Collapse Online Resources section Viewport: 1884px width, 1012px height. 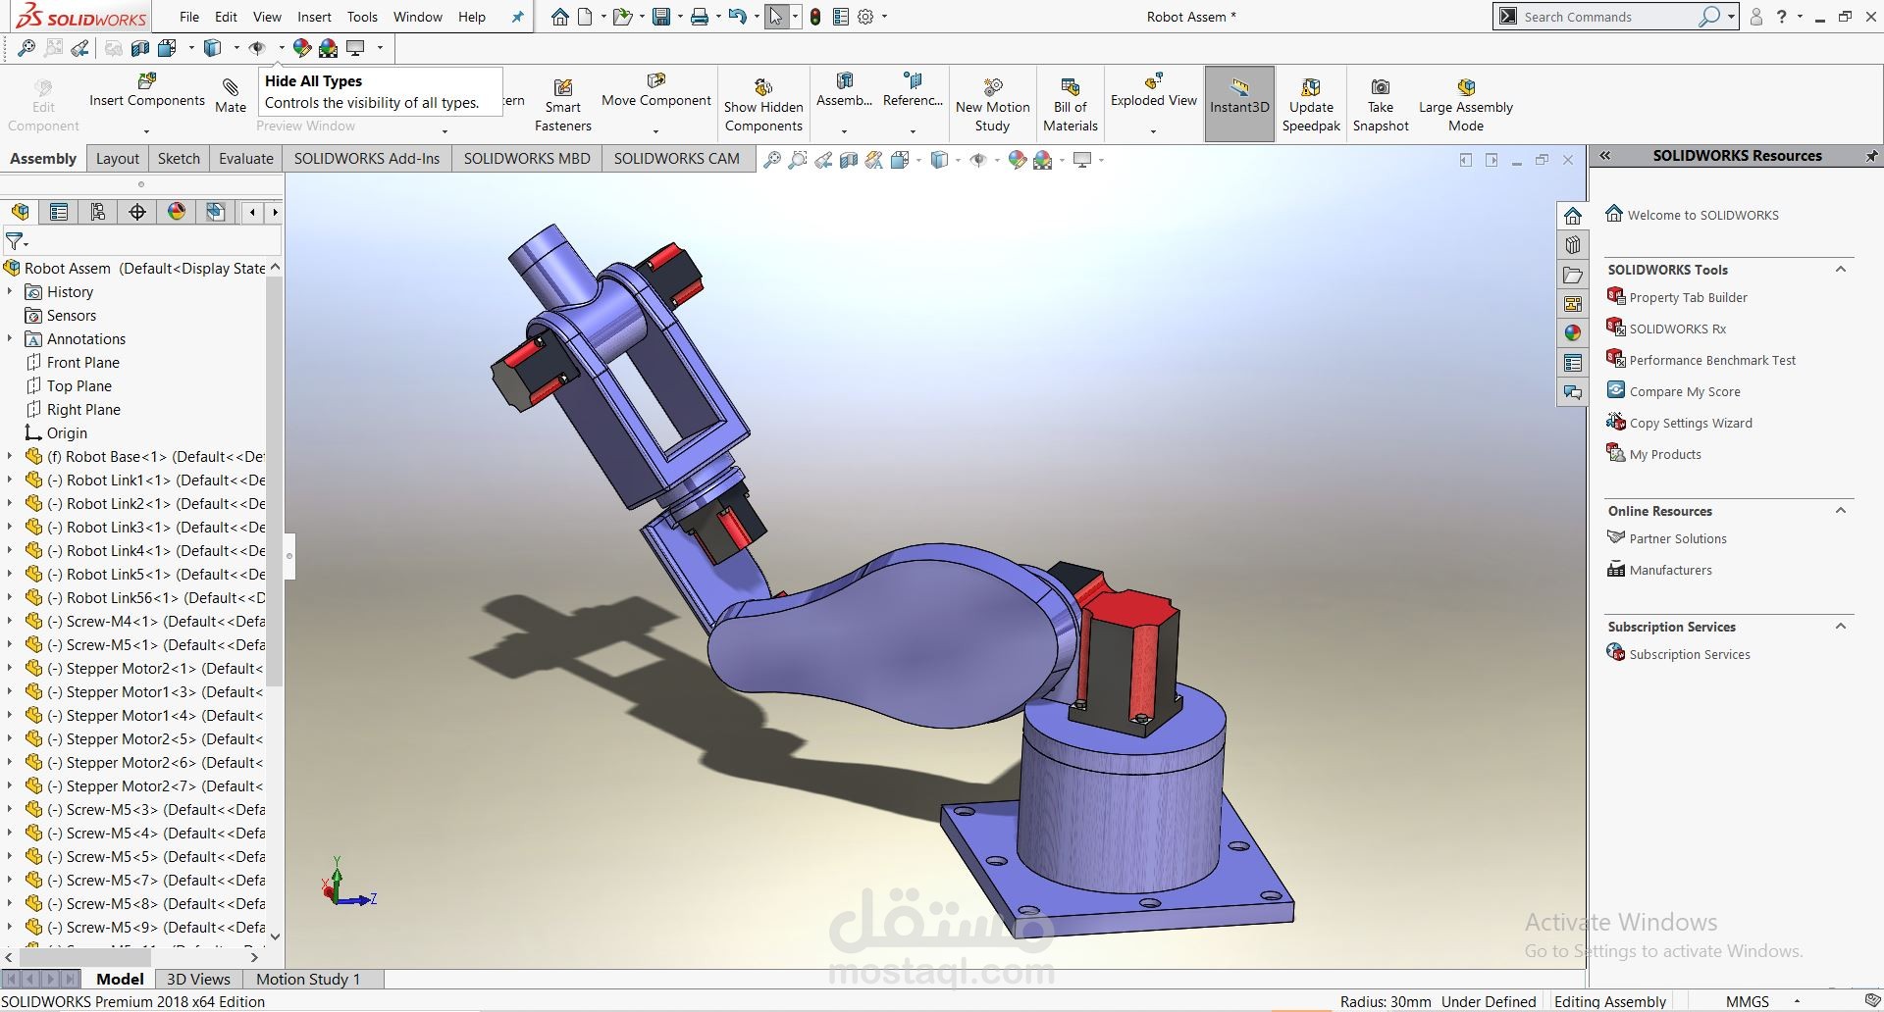point(1841,511)
